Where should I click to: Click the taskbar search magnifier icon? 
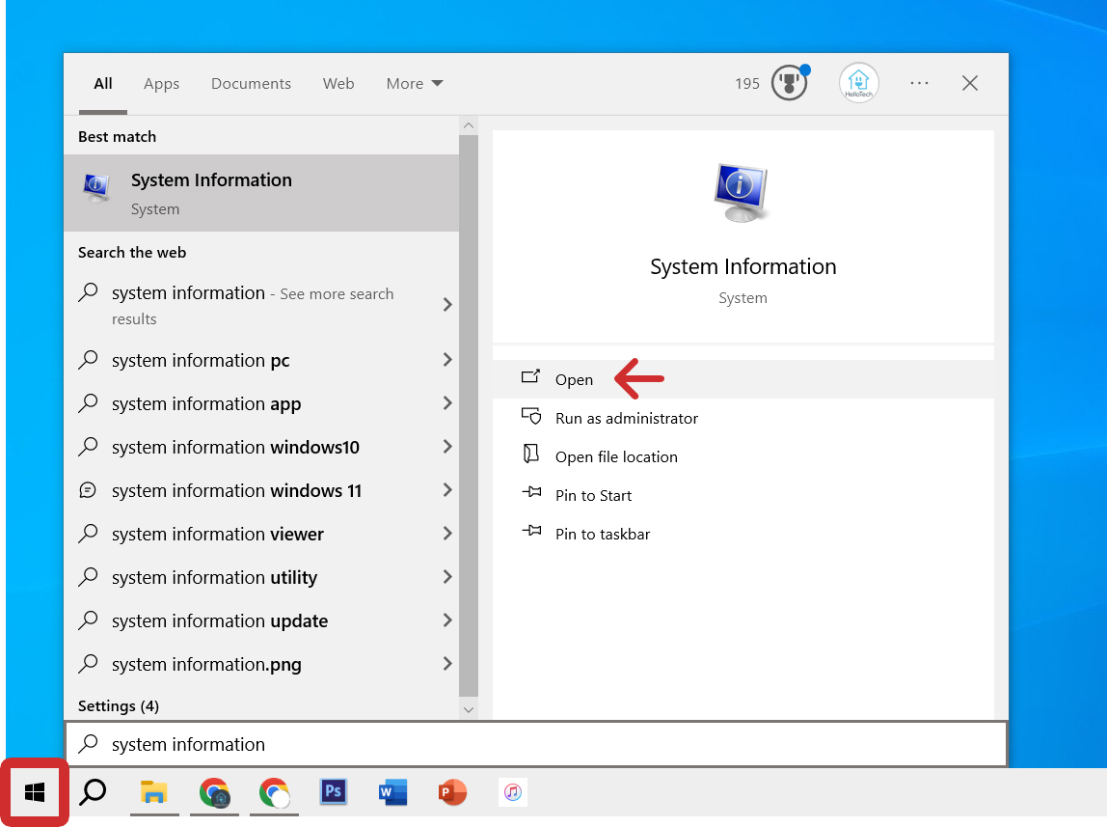(93, 791)
